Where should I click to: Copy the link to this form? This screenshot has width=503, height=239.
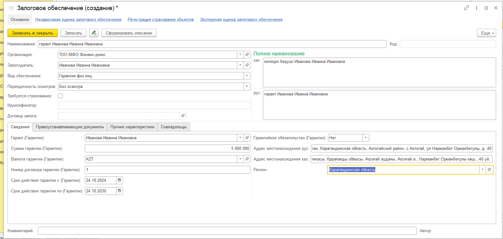pos(466,8)
